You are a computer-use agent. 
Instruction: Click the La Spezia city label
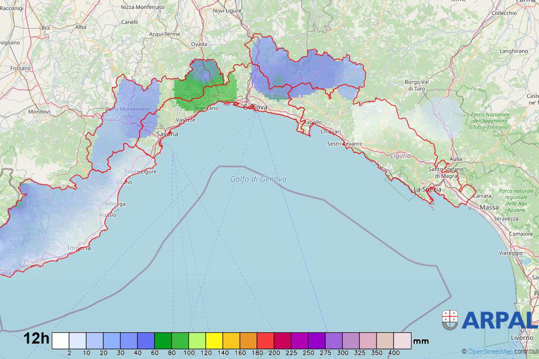tap(428, 189)
